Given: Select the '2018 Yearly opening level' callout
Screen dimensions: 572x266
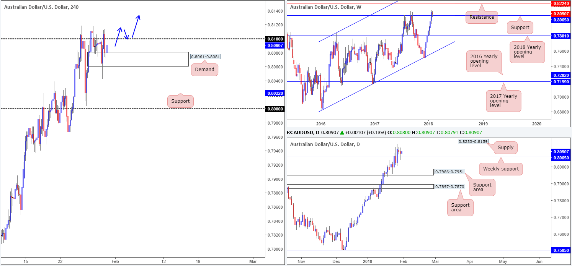Looking at the screenshot, I should pyautogui.click(x=527, y=51).
